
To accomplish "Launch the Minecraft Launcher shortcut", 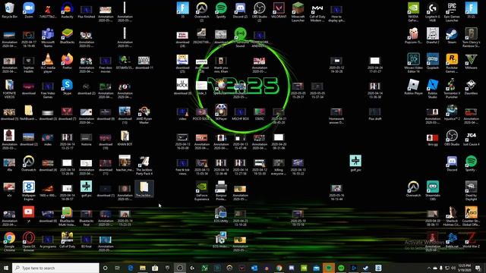I will (298, 12).
